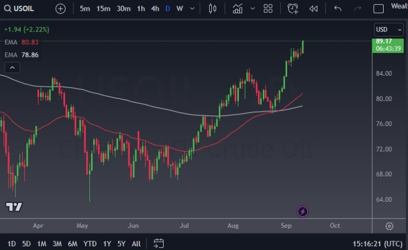Click the purple lightning event marker
The image size is (408, 250).
pos(303,212)
